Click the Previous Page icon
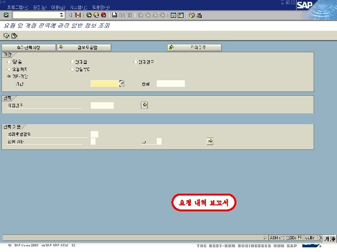The width and height of the screenshot is (337, 252). [x=147, y=15]
